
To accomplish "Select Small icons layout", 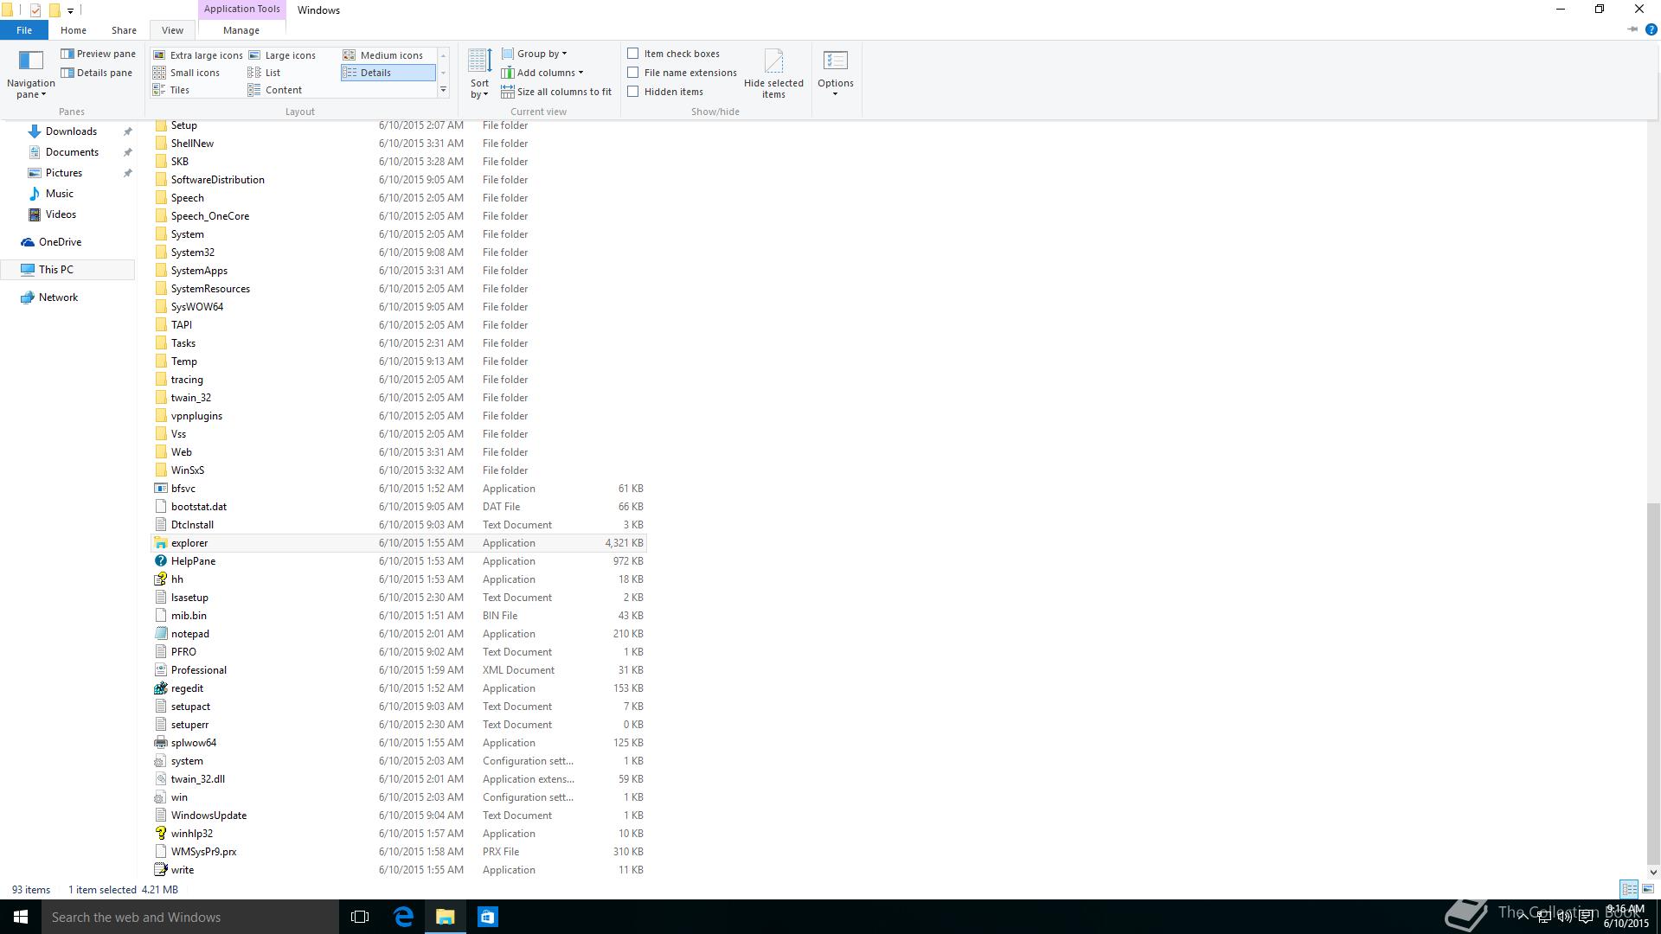I will pos(186,73).
